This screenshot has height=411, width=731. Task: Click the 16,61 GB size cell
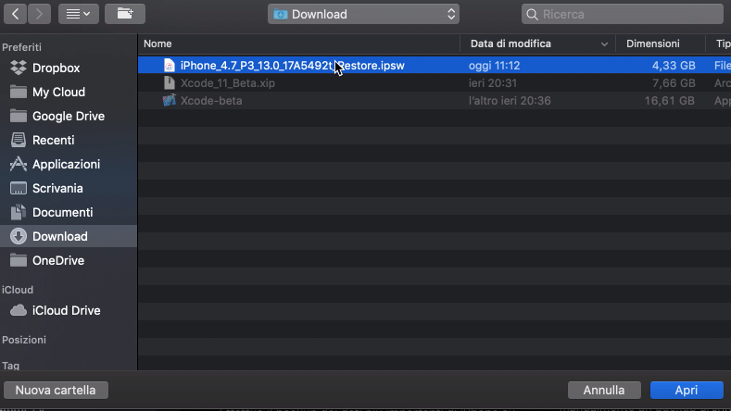tap(669, 101)
